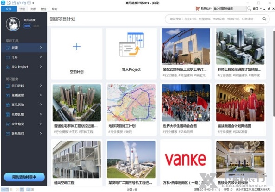Expand the 免费延期 chevron arrow
Image resolution: width=275 pixels, height=192 pixels.
pos(41,114)
